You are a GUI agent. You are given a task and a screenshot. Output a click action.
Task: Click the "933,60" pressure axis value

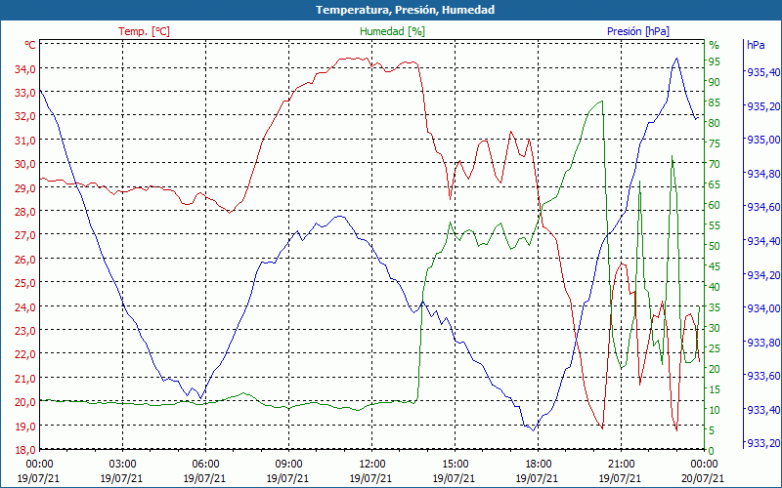(x=763, y=377)
